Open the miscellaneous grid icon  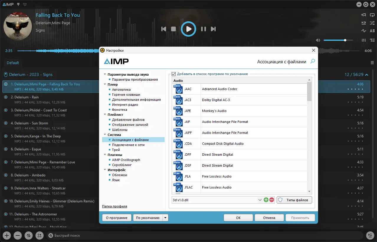40,235
